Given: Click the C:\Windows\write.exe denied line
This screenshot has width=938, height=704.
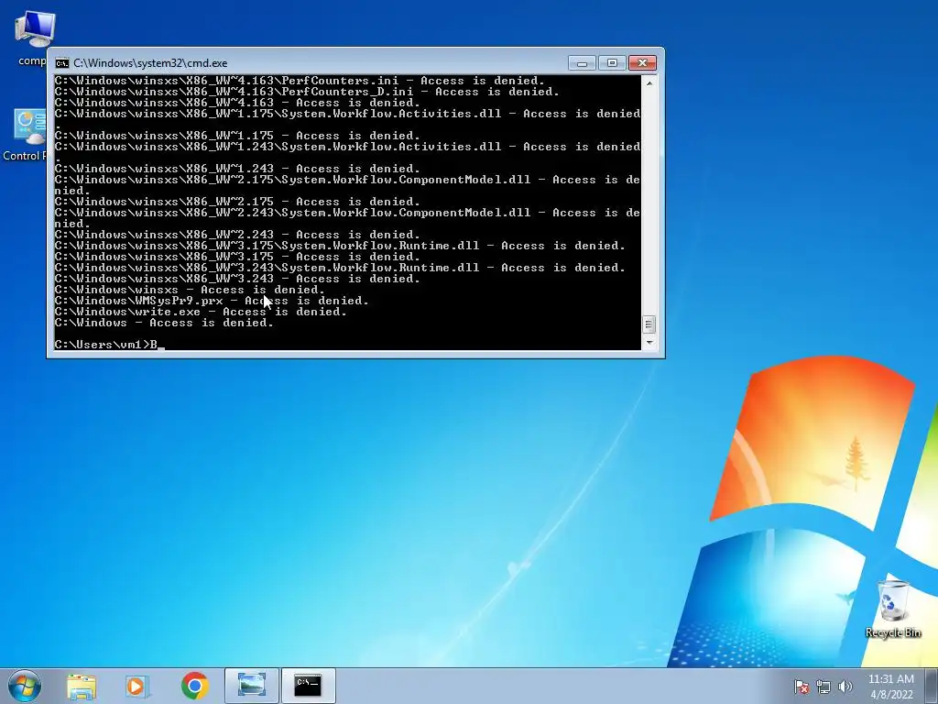Looking at the screenshot, I should pyautogui.click(x=201, y=312).
